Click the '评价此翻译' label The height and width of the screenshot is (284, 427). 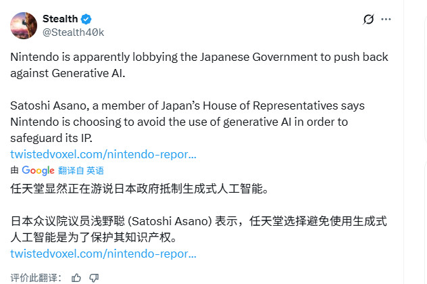(36, 277)
